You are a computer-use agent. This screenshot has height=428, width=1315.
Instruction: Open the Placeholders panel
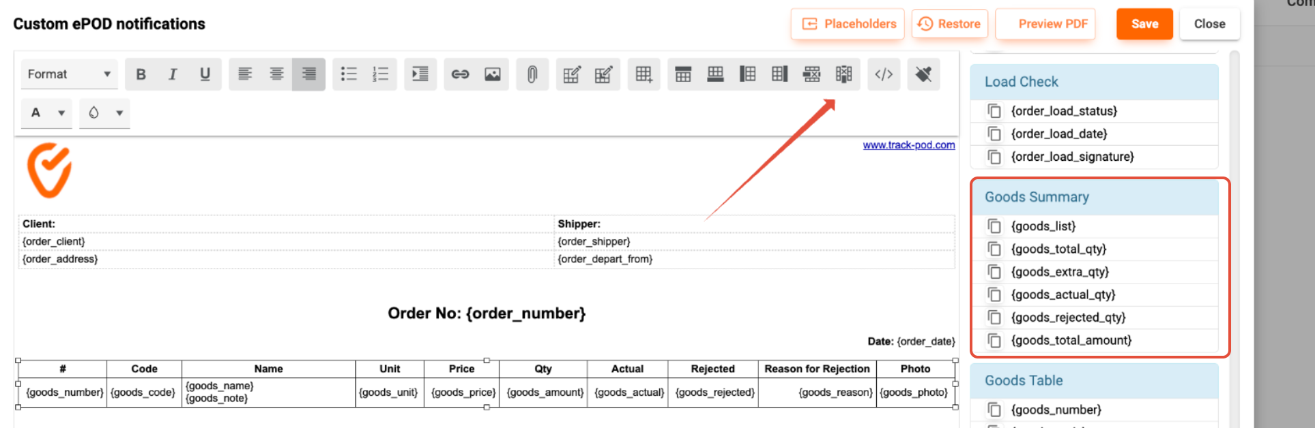pyautogui.click(x=848, y=24)
